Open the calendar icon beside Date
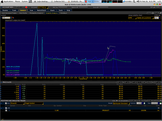This screenshot has height=121, width=162. pyautogui.click(x=160, y=103)
